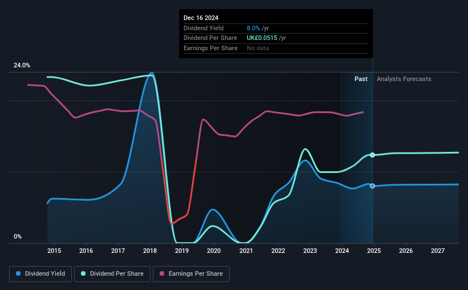Click the 2020 x-axis label
468x290 pixels.
[x=214, y=251]
